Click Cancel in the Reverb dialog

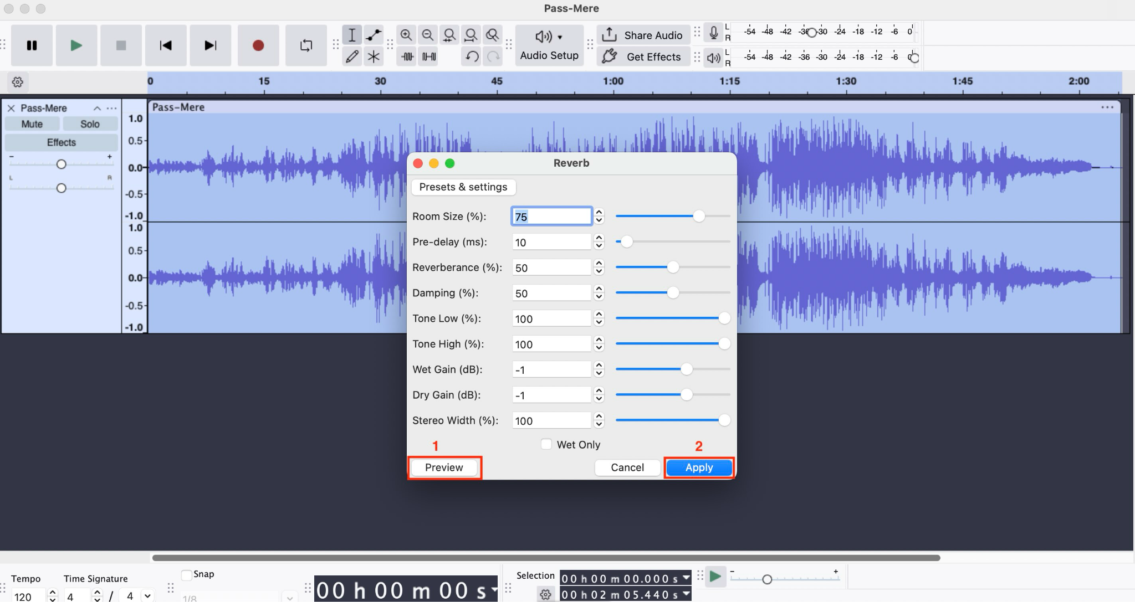(627, 467)
